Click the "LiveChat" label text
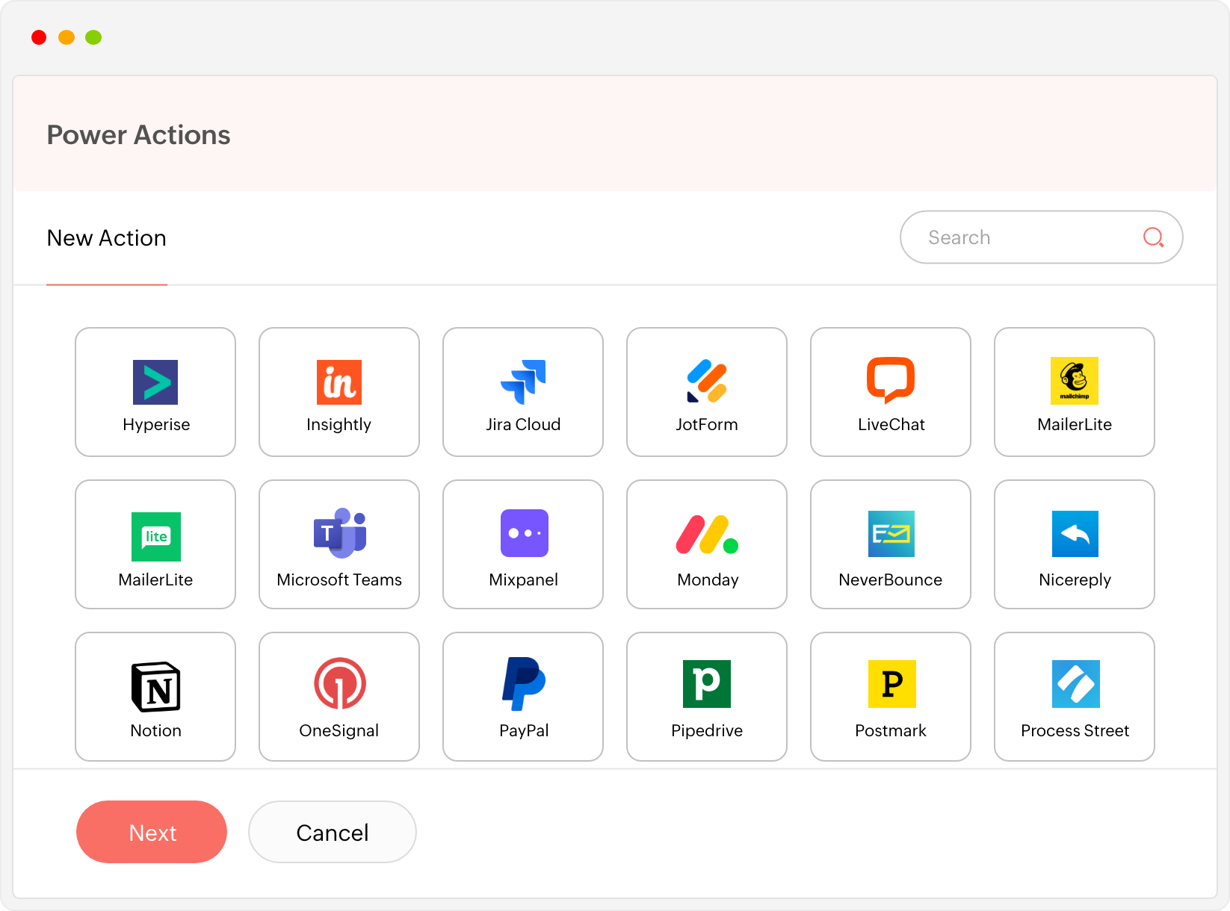The image size is (1230, 911). coord(891,424)
